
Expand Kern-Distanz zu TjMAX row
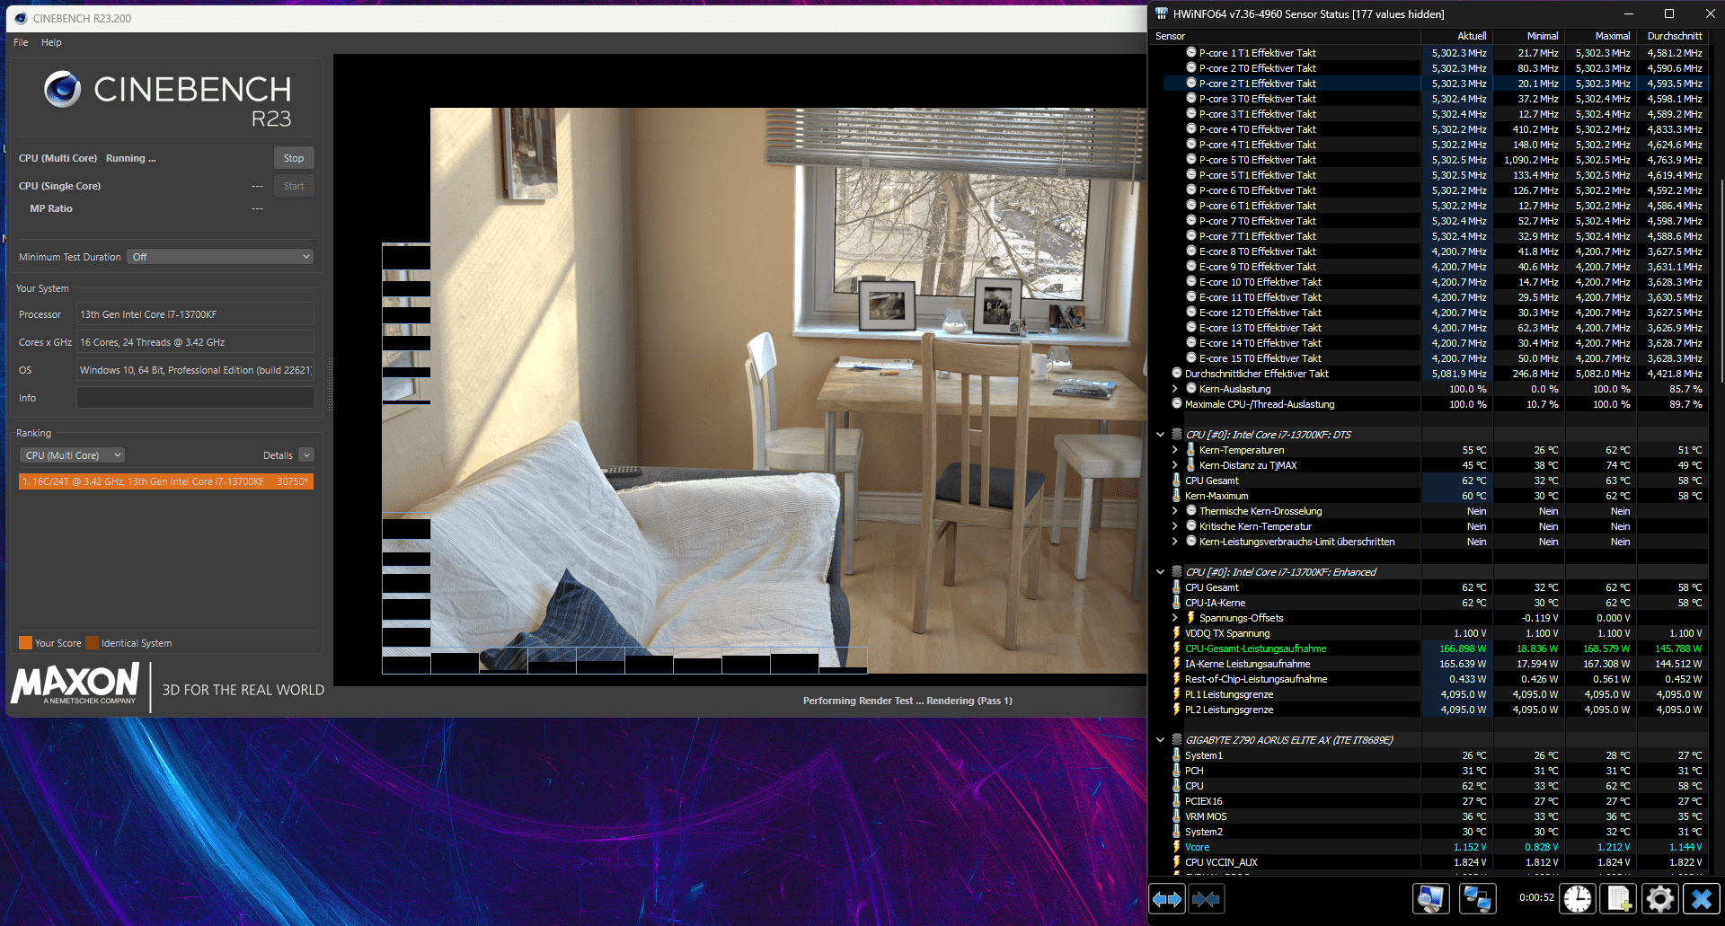(x=1175, y=465)
